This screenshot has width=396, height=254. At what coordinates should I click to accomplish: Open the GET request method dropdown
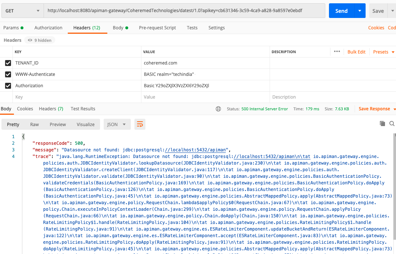click(22, 11)
